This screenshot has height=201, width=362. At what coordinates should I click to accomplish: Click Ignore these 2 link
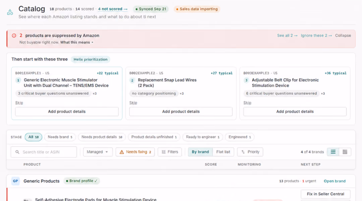click(316, 36)
